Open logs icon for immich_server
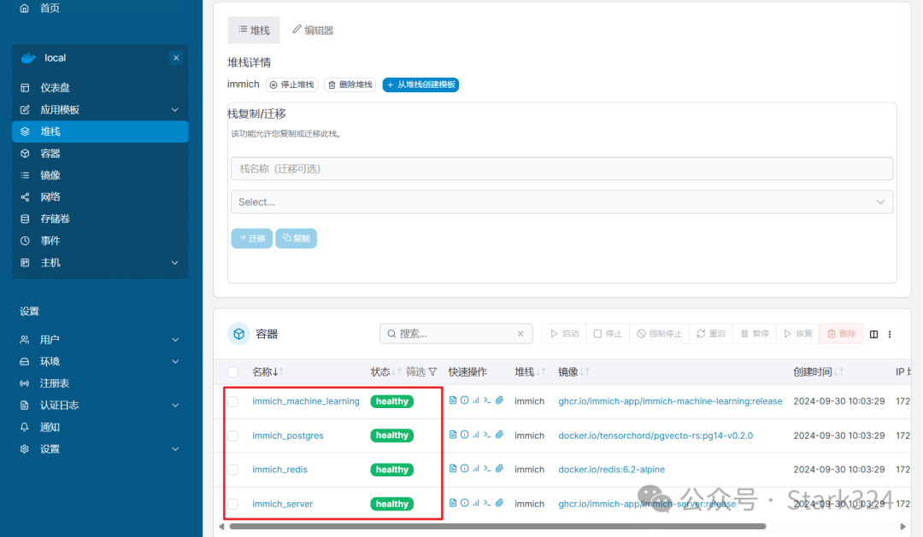 pos(453,503)
